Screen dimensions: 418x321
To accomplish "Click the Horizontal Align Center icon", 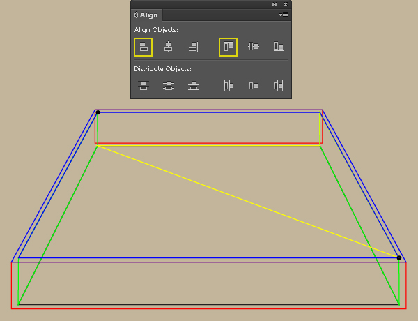I will coord(168,47).
